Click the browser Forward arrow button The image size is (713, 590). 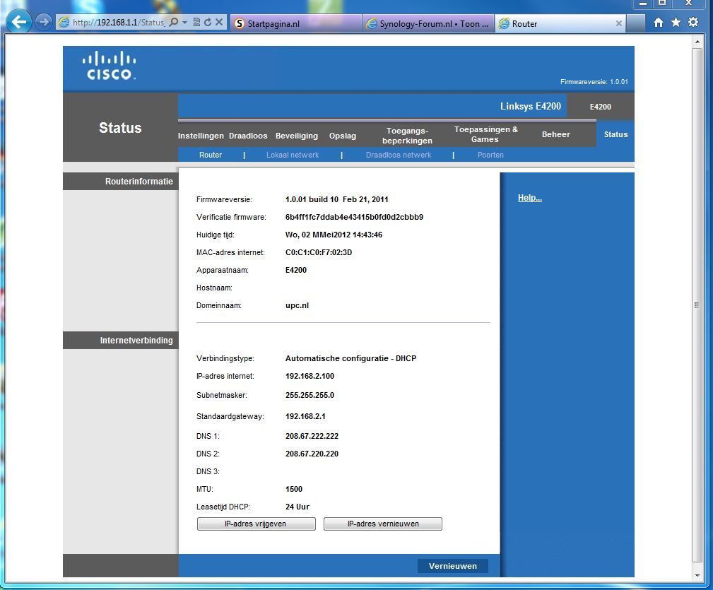tap(44, 22)
